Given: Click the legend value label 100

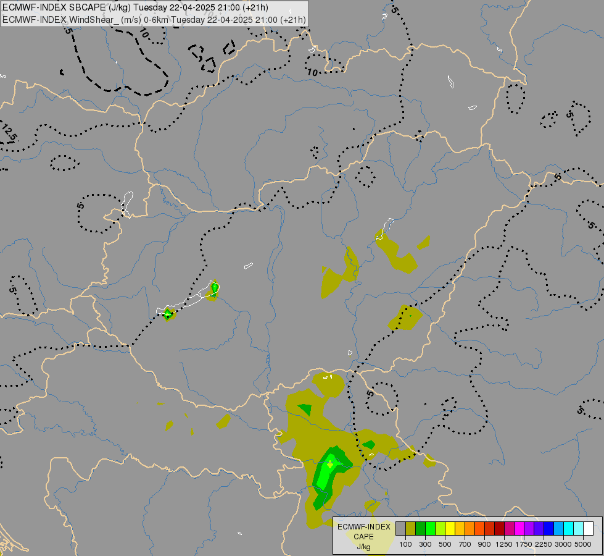Looking at the screenshot, I should pyautogui.click(x=405, y=544).
